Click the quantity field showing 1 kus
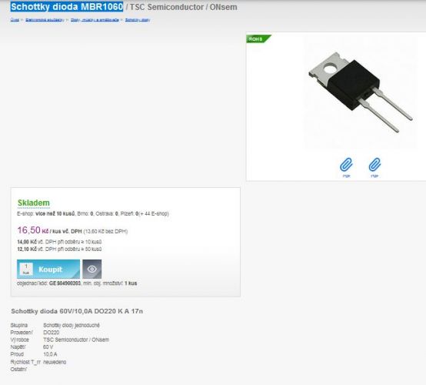426x385 pixels. [x=26, y=269]
